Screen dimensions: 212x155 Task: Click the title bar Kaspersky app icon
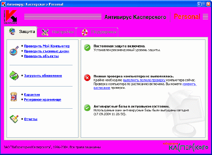[x=4, y=4]
